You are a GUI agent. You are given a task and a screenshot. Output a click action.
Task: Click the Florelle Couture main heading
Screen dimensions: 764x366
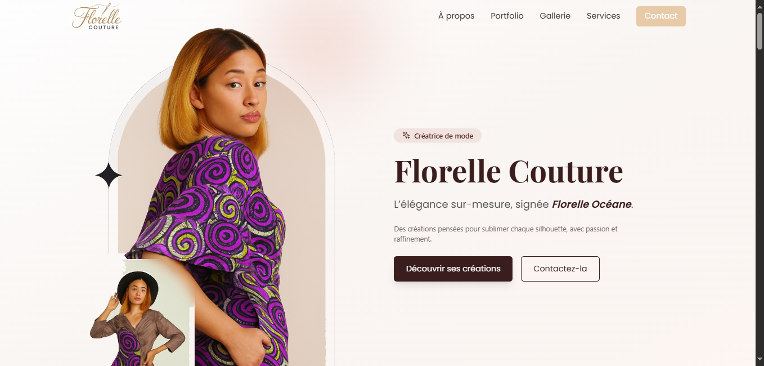tap(509, 171)
